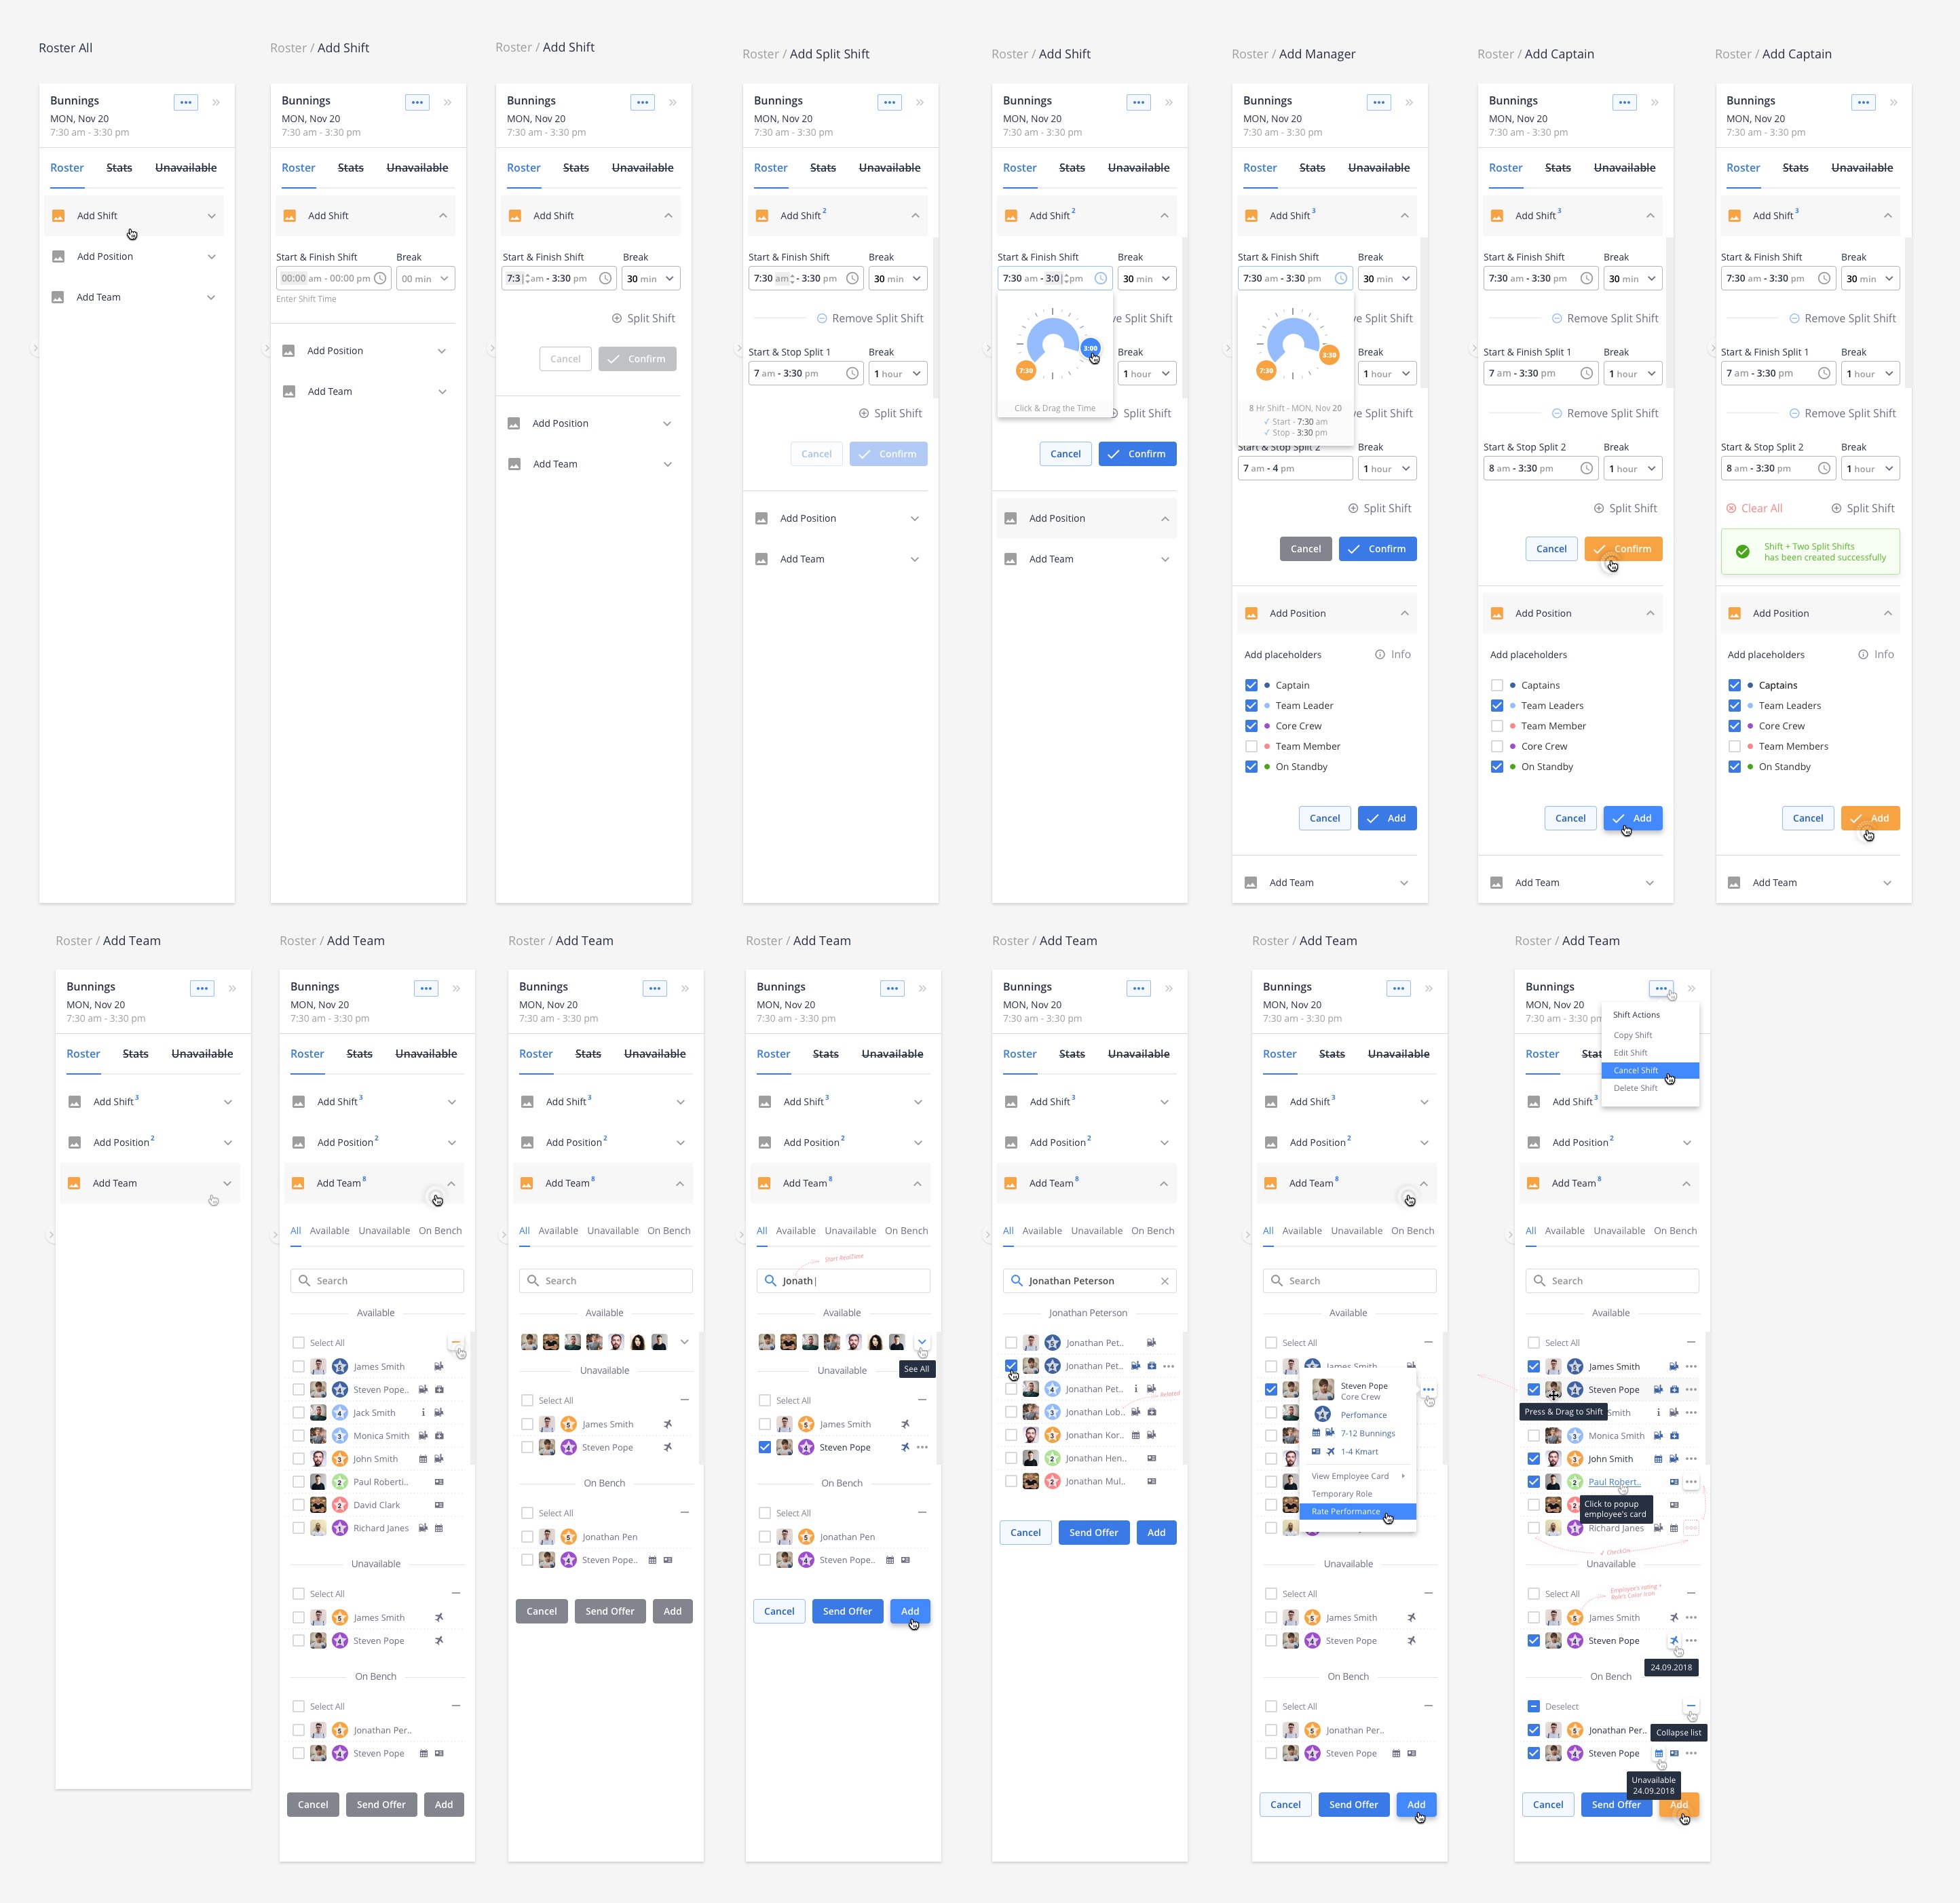Click the orange 3:30 time dial handle
The image size is (1960, 1903).
[x=1329, y=355]
